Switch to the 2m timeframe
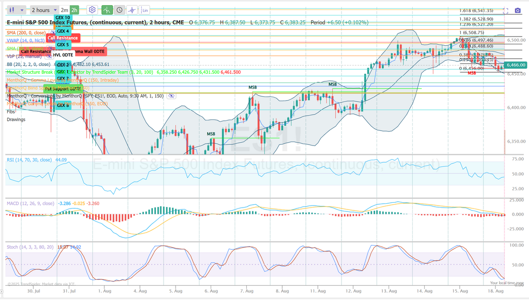 point(64,10)
